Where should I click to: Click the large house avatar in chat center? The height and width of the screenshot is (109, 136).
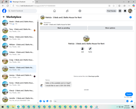click(86, 38)
